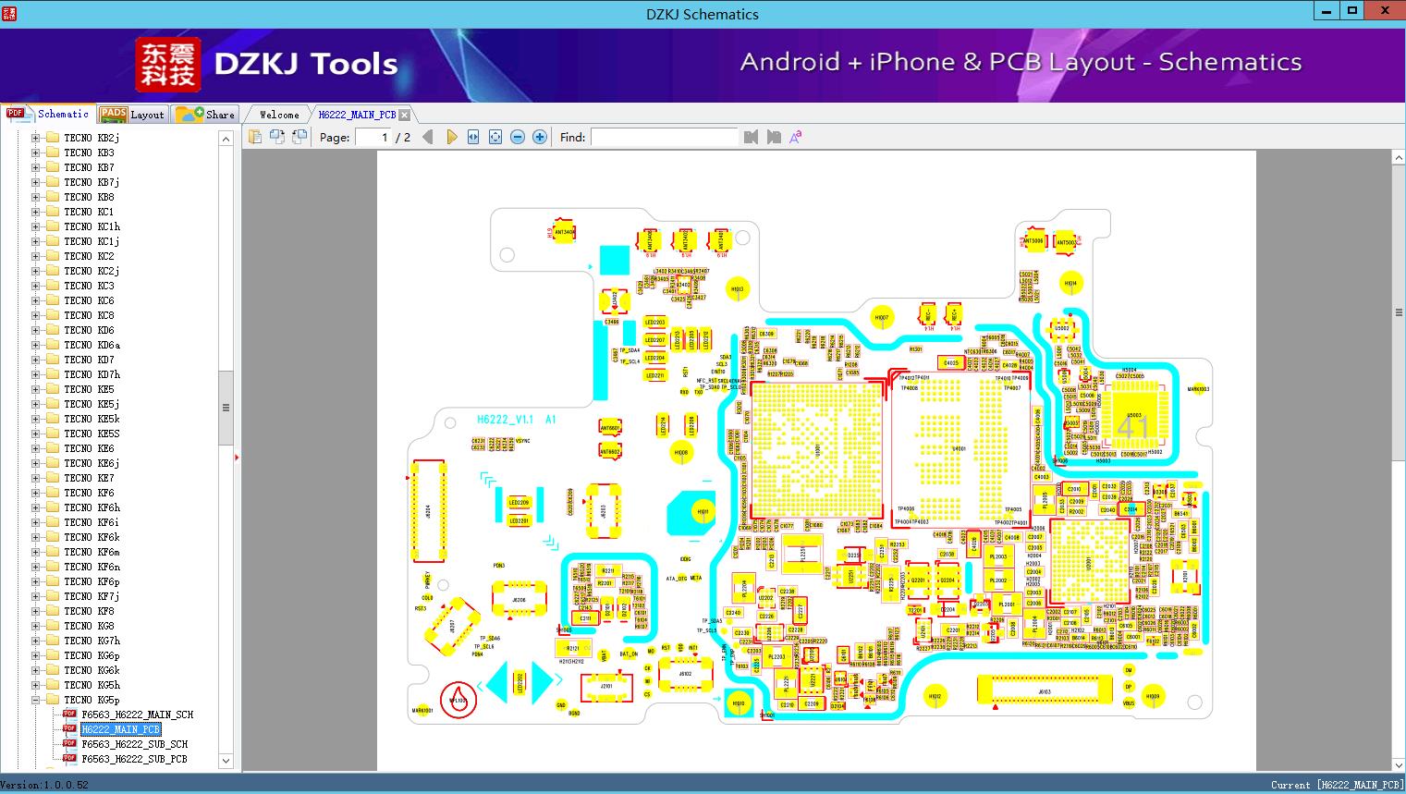This screenshot has width=1406, height=794.
Task: Toggle match case search option icon
Action: pyautogui.click(x=795, y=137)
